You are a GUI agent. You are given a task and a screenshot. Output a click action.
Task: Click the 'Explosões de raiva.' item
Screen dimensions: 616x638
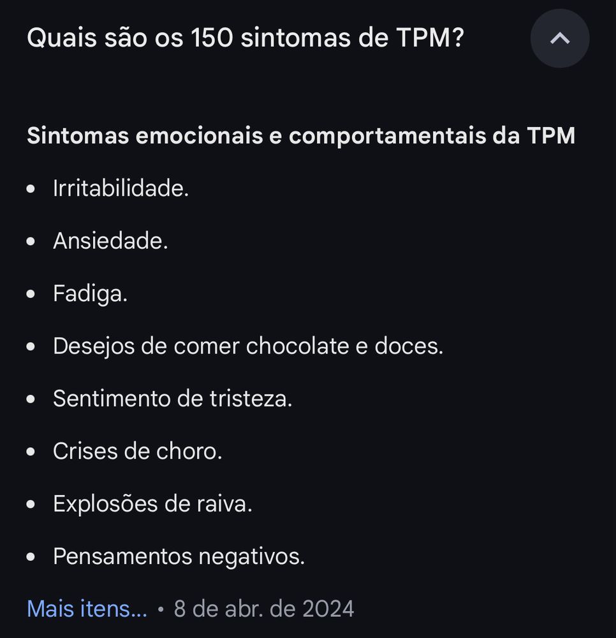click(152, 504)
